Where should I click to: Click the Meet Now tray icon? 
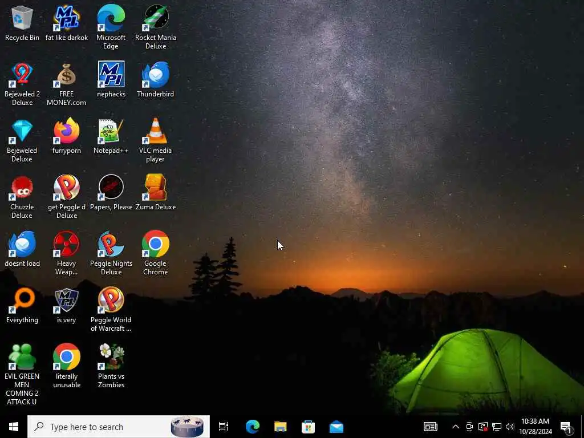click(x=469, y=427)
